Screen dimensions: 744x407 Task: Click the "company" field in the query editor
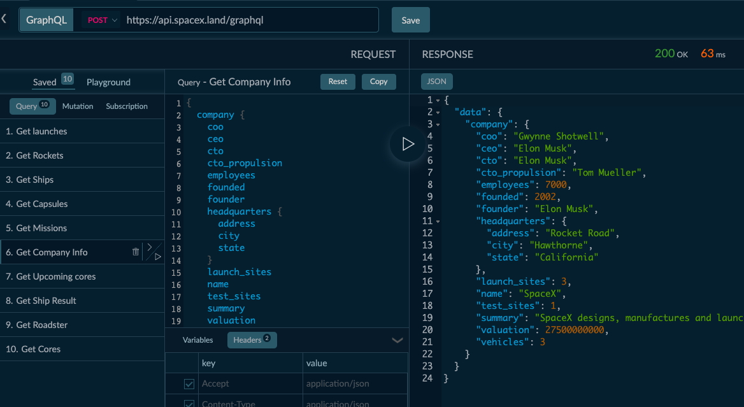pyautogui.click(x=215, y=115)
